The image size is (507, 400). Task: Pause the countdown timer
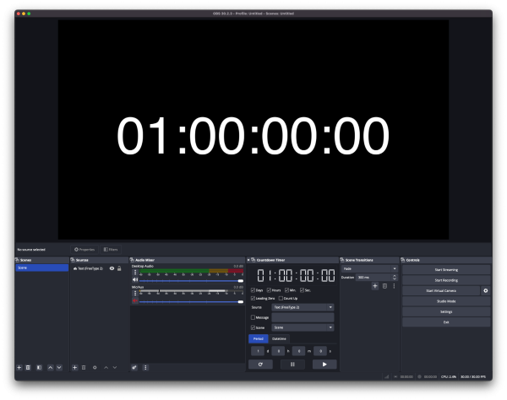click(x=292, y=364)
